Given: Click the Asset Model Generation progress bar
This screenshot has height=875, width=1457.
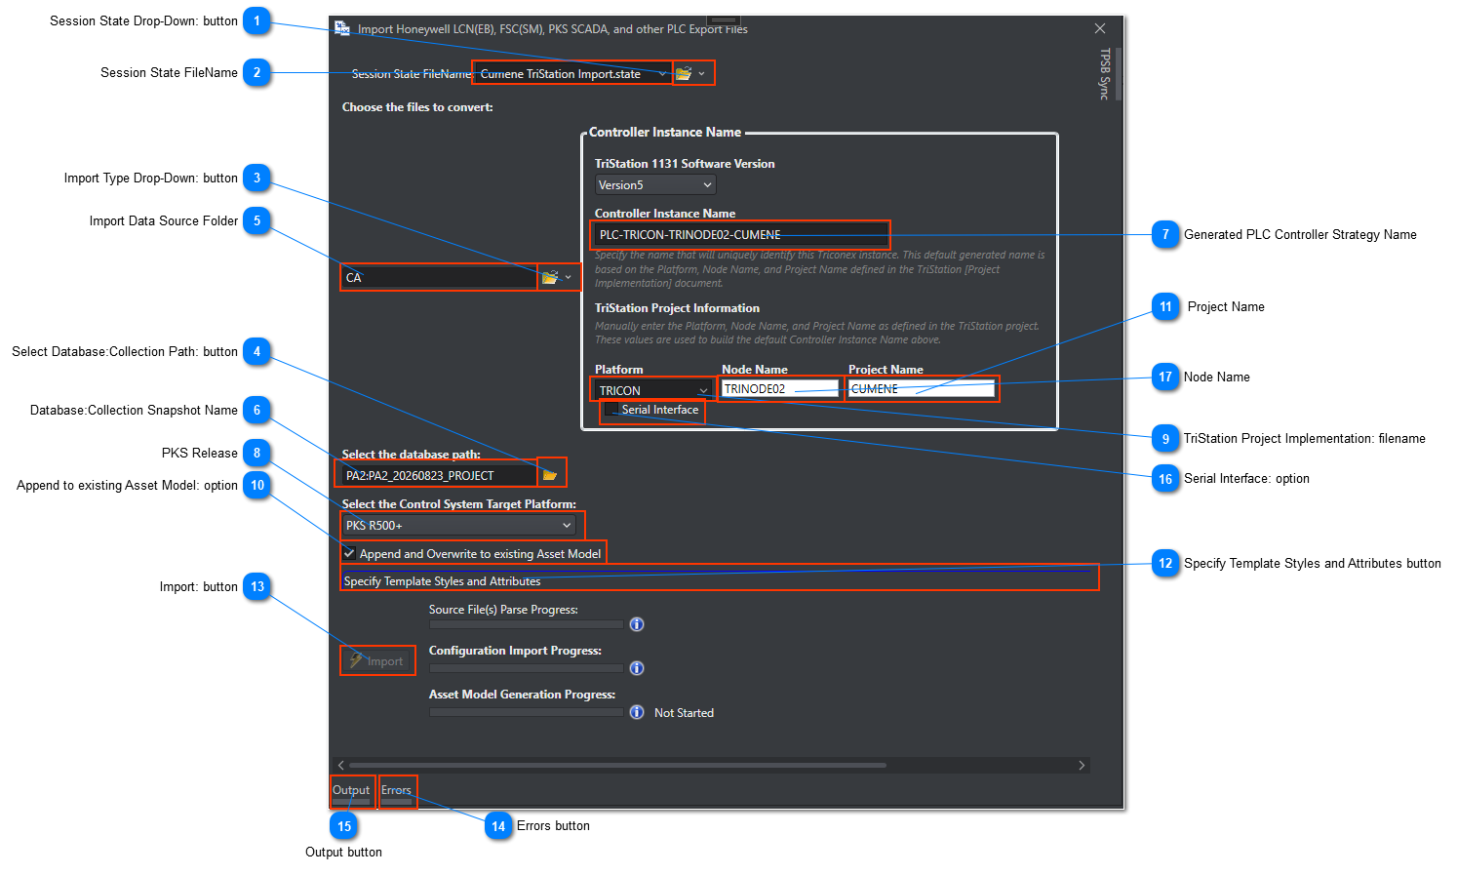Looking at the screenshot, I should tap(527, 712).
